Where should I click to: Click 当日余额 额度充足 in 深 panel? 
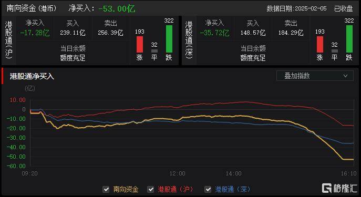pyautogui.click(x=253, y=53)
